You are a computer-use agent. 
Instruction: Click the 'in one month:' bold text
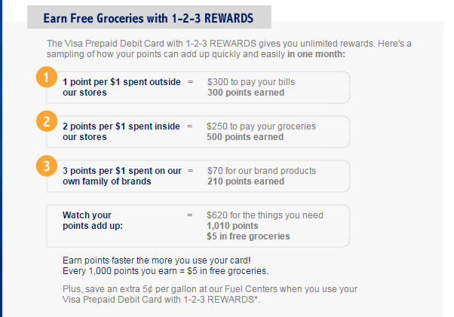316,54
